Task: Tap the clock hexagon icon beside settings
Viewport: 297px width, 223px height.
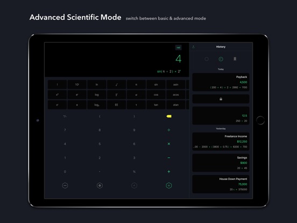Action: point(134,185)
